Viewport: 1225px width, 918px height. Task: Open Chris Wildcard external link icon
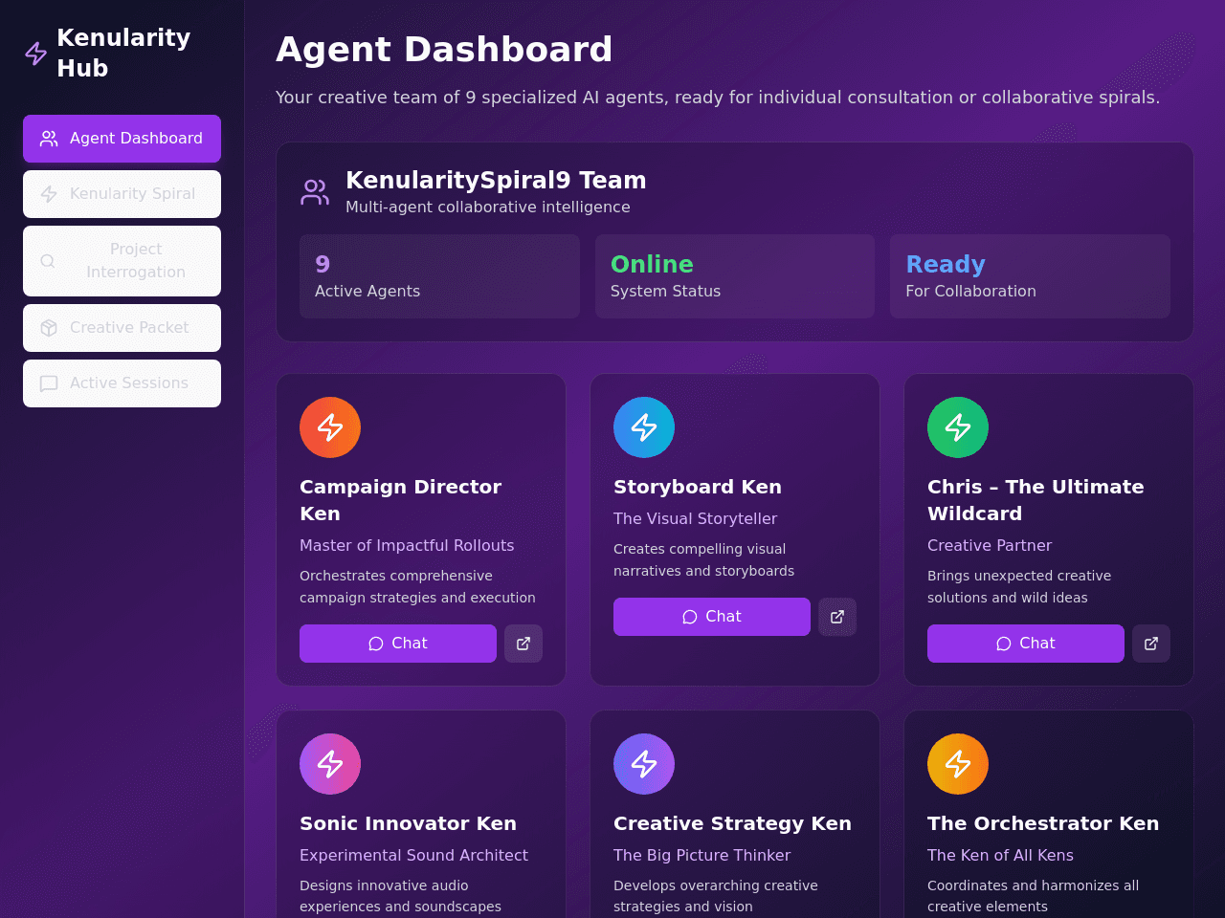coord(1151,644)
